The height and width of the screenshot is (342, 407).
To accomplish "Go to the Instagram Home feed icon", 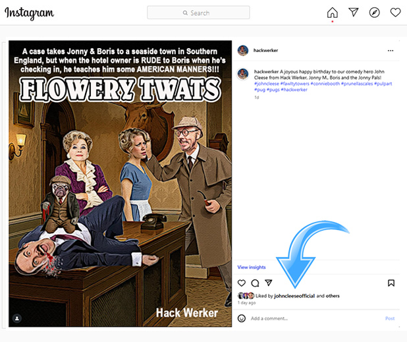I will (x=332, y=13).
